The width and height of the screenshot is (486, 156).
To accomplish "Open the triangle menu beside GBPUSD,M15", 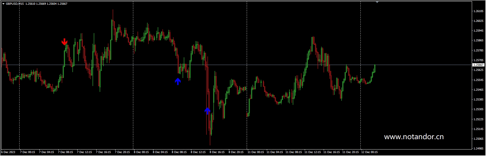I will pyautogui.click(x=3, y=4).
